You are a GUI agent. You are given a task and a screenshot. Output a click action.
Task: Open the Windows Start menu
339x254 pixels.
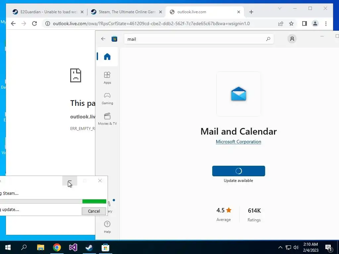(x=8, y=247)
